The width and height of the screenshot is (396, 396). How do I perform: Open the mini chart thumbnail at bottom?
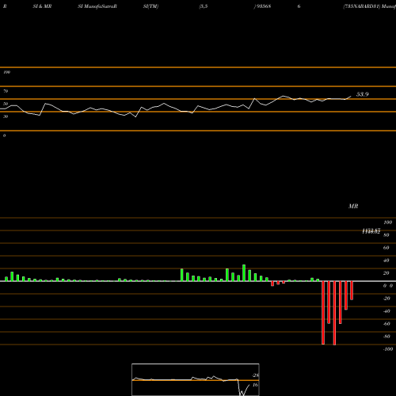click(x=196, y=379)
